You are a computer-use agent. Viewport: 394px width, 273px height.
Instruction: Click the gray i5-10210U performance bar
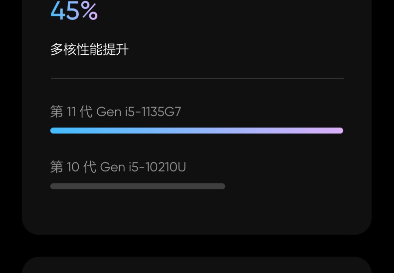[138, 186]
